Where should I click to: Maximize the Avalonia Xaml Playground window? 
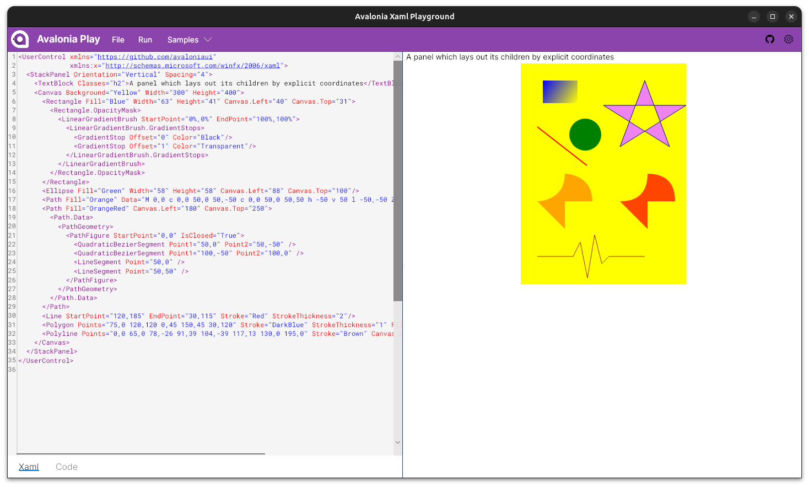coord(773,17)
